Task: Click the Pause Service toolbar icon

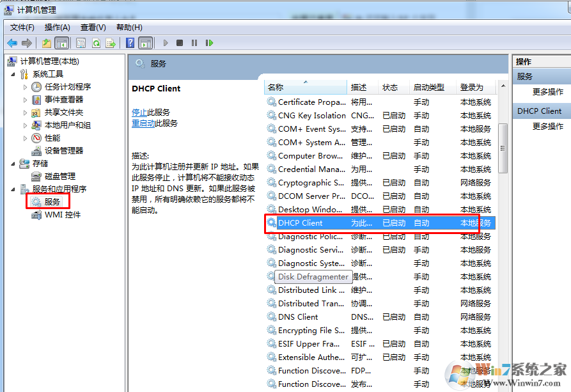Action: (x=194, y=43)
